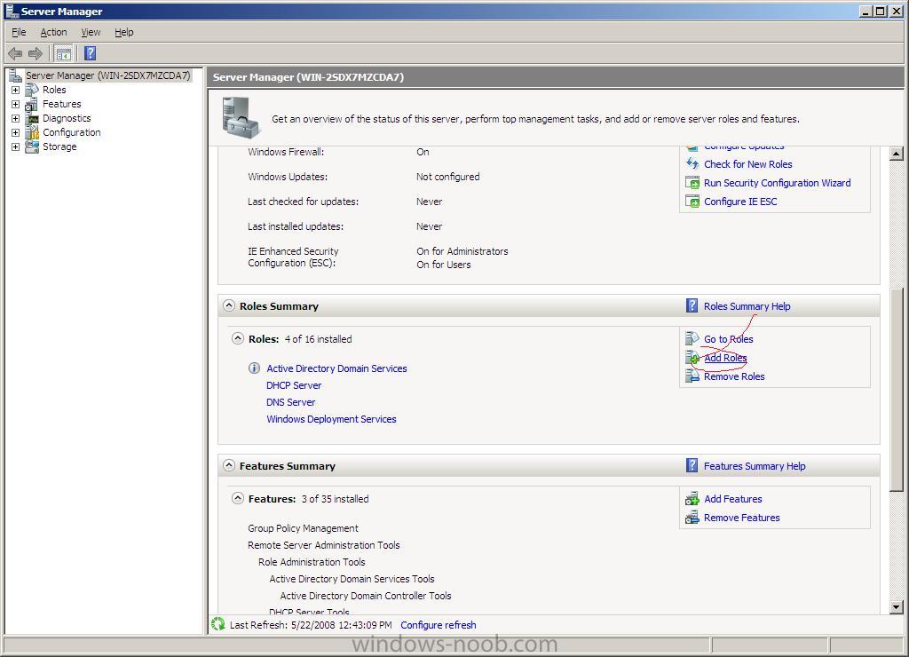
Task: Click the Configure refresh link
Action: [x=439, y=624]
